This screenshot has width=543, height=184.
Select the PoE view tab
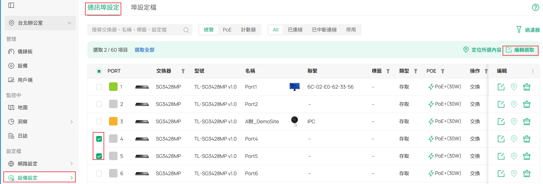point(227,30)
